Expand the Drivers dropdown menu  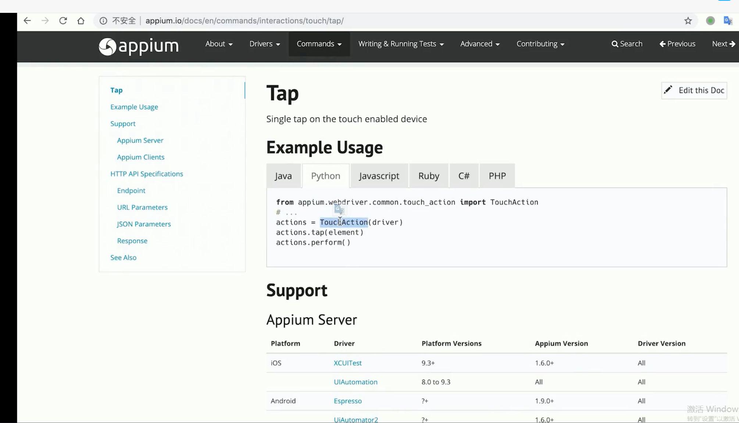[265, 44]
